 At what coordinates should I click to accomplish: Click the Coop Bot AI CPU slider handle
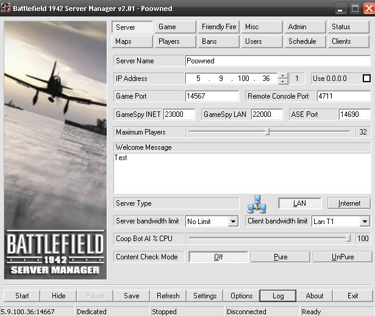[348, 238]
